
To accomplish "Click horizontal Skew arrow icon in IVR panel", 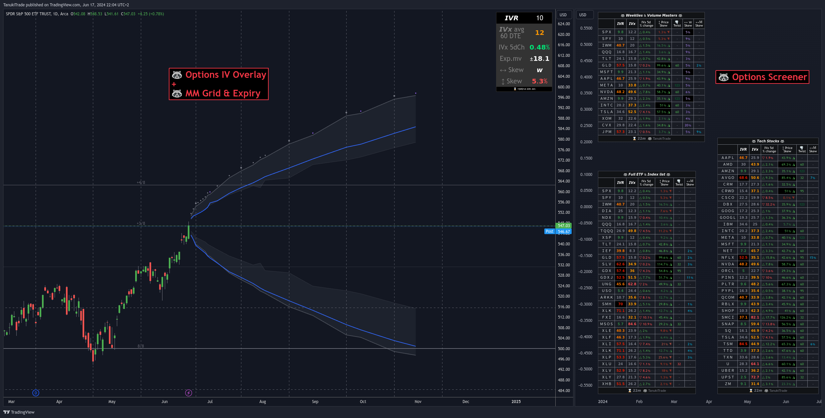I will (503, 70).
